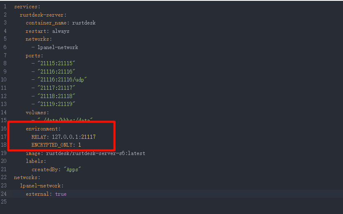Click the external value true
Image resolution: width=343 pixels, height=214 pixels.
[x=60, y=194]
